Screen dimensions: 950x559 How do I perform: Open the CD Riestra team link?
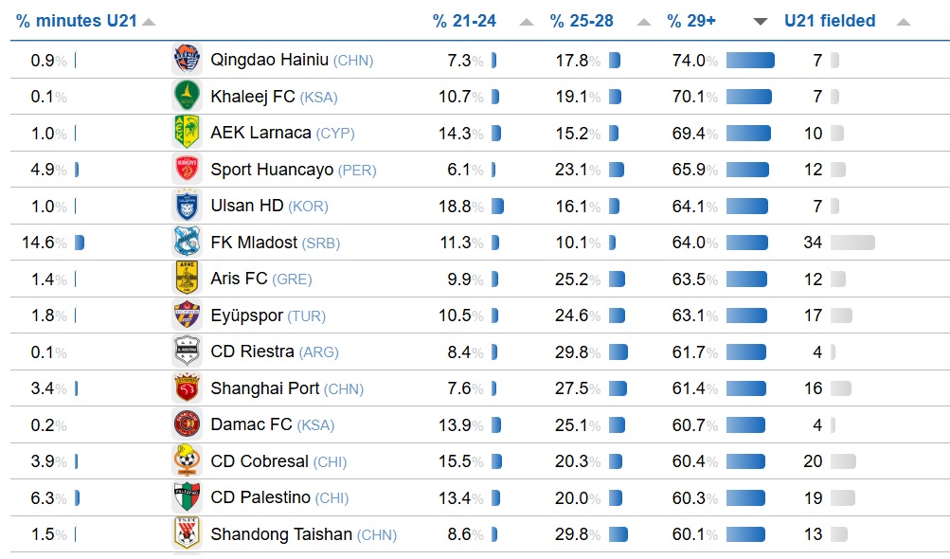(x=252, y=352)
